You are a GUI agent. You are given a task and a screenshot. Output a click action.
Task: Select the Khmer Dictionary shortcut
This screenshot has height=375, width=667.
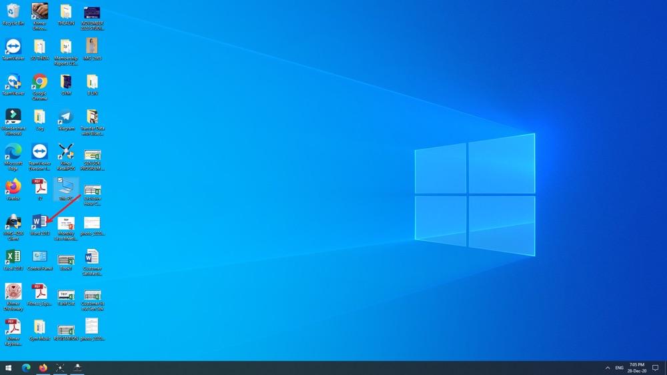pyautogui.click(x=13, y=292)
